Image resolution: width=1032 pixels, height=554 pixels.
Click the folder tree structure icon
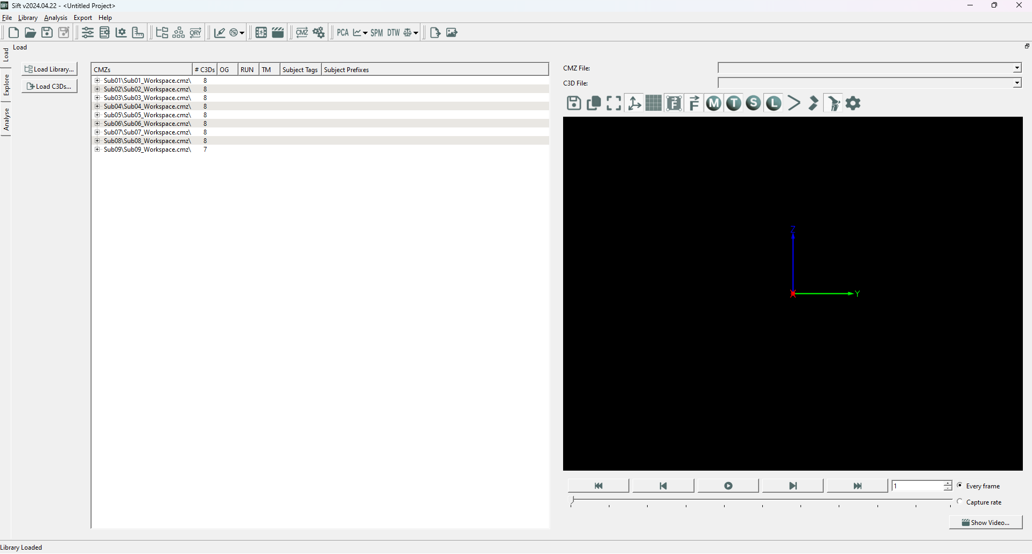tap(162, 33)
